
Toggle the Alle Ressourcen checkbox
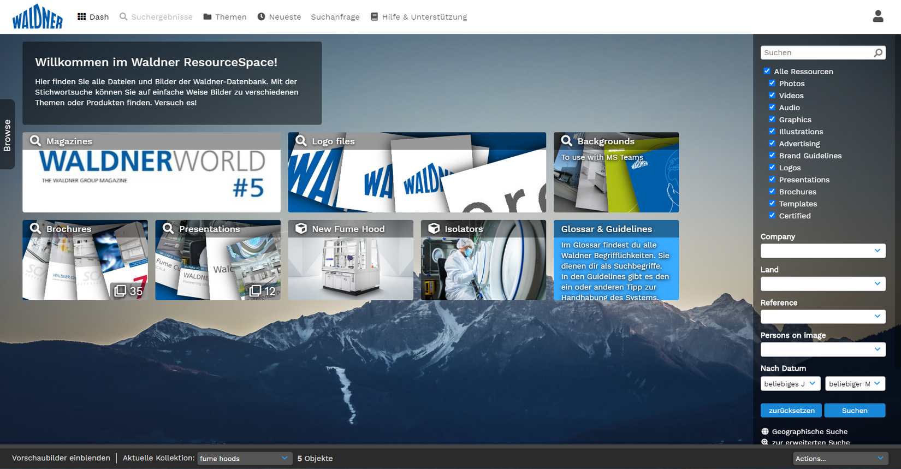click(767, 71)
